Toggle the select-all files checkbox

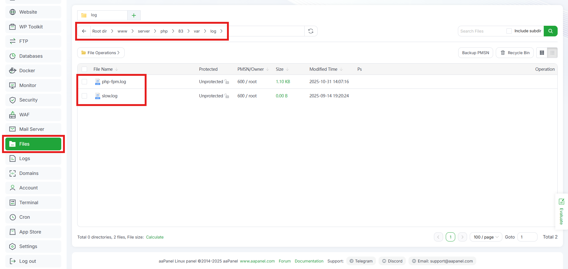[x=84, y=69]
